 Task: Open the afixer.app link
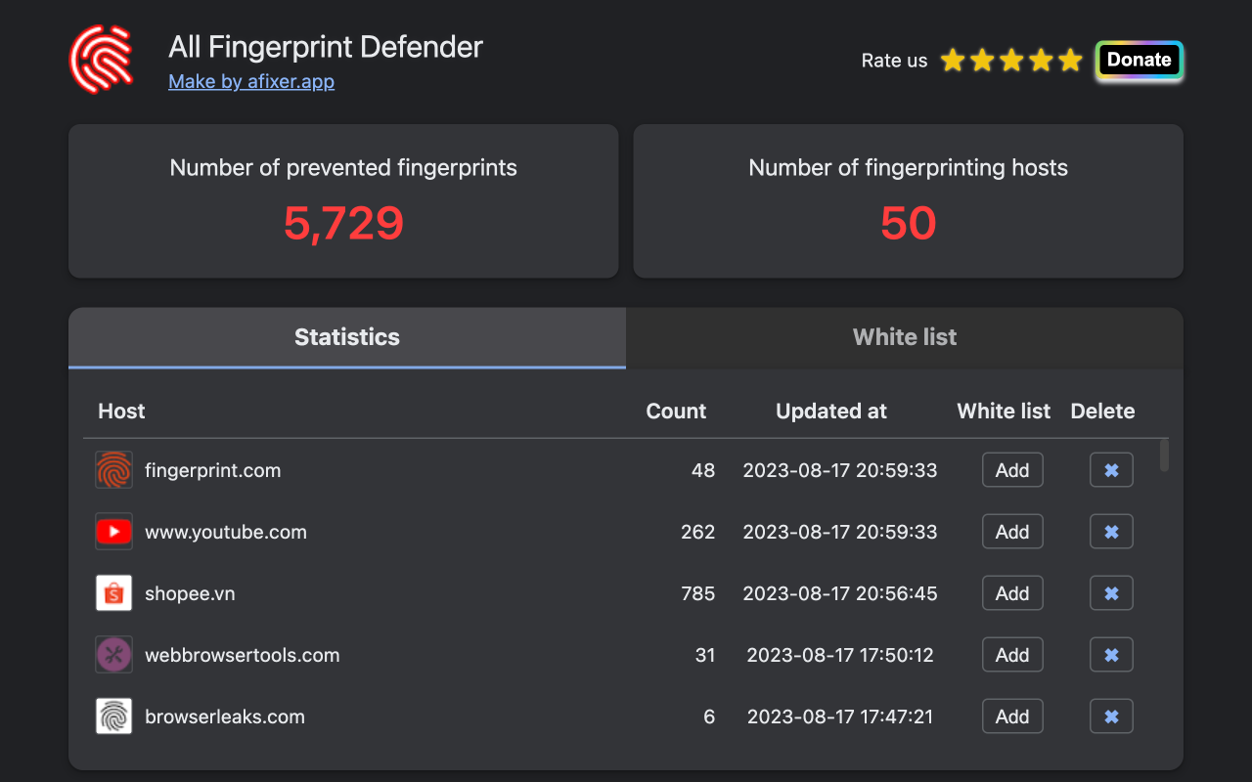pyautogui.click(x=251, y=81)
